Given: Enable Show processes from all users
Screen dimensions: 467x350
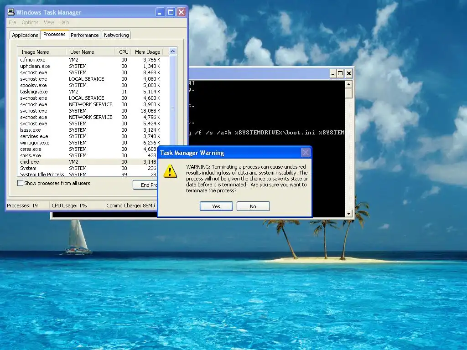Looking at the screenshot, I should 20,183.
